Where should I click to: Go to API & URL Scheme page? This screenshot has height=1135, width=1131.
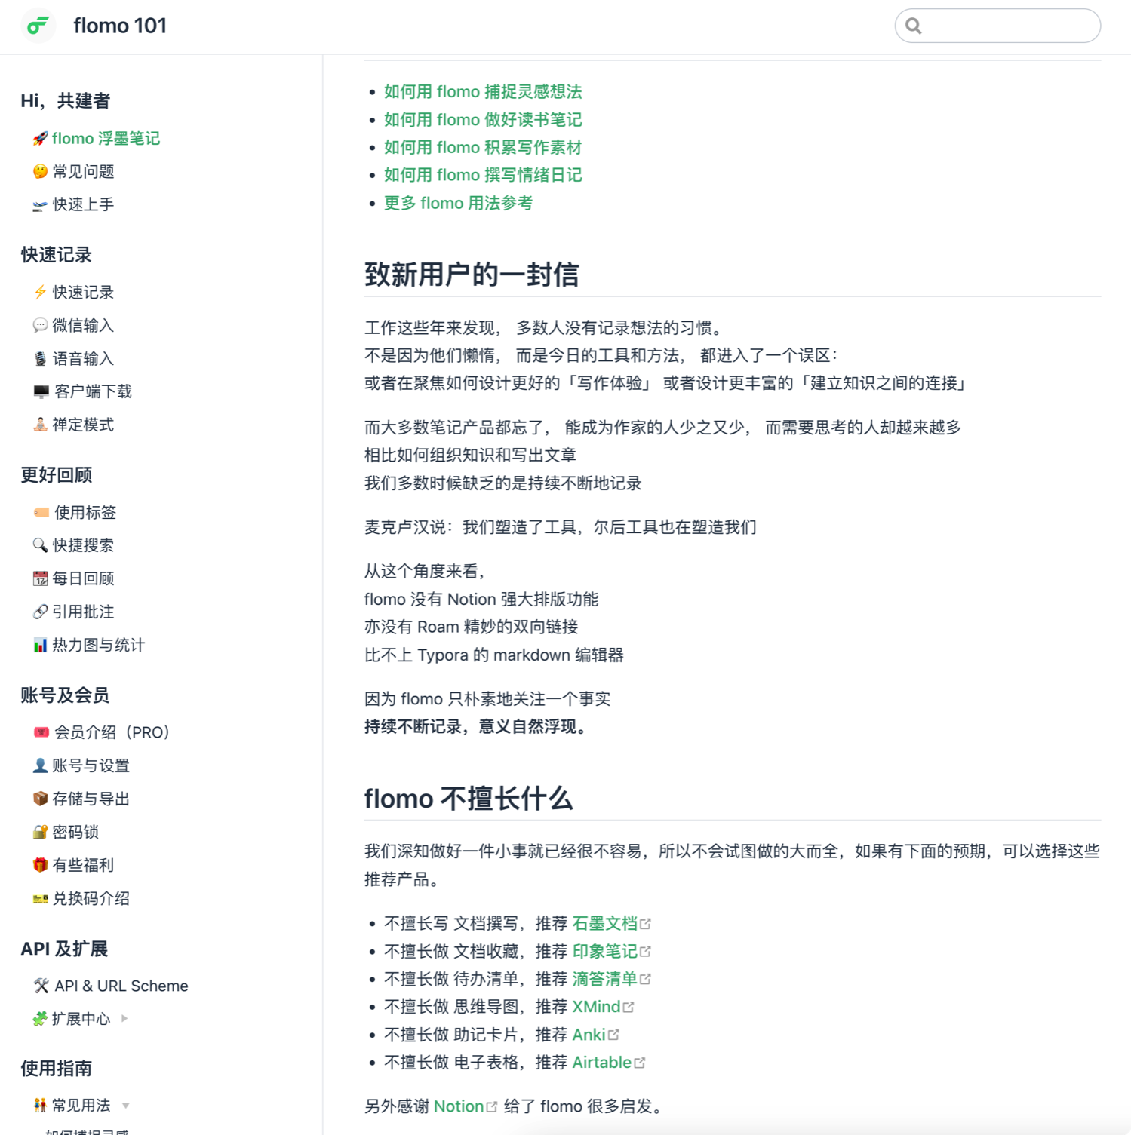[121, 986]
